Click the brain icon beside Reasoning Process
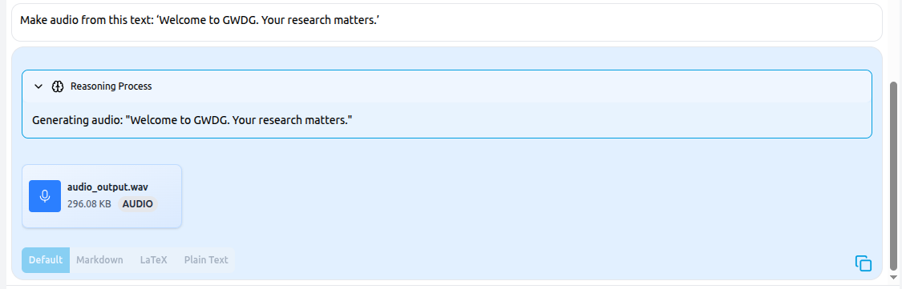Screen dimensions: 902x289 [57, 86]
